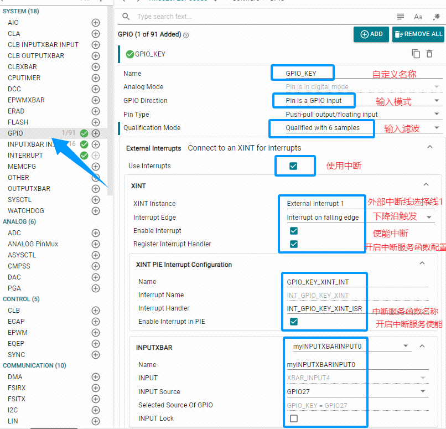Click the ADD button
This screenshot has width=446, height=429.
pyautogui.click(x=371, y=34)
